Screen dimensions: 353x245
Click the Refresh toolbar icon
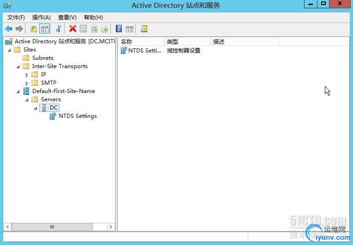click(94, 29)
